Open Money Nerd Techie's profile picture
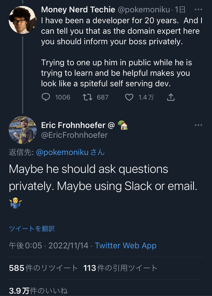This screenshot has width=212, height=296. (x=23, y=20)
